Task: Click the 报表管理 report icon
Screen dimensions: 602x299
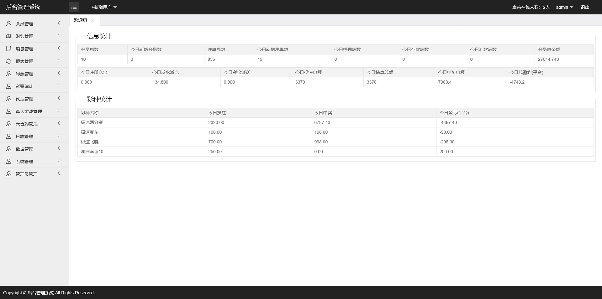Action: pyautogui.click(x=9, y=61)
